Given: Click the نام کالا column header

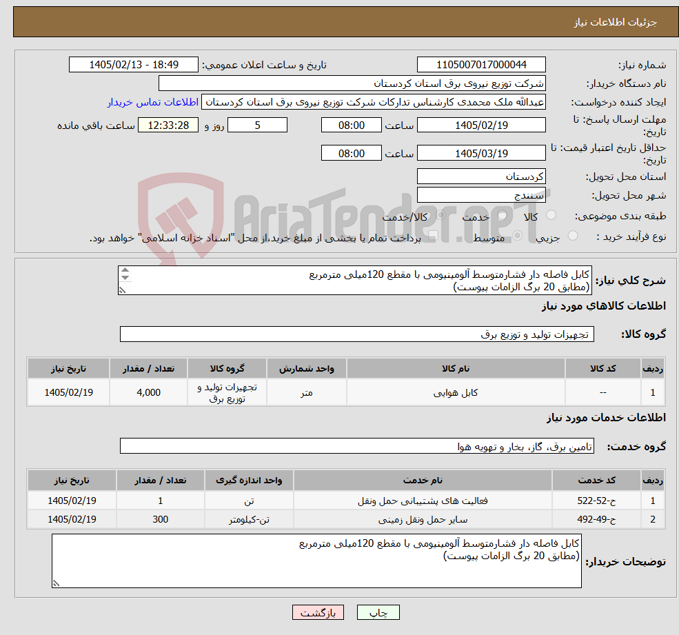Looking at the screenshot, I should 456,369.
